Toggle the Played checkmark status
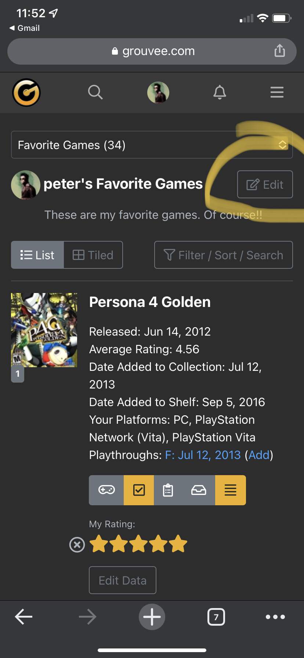The image size is (304, 658). pos(139,490)
